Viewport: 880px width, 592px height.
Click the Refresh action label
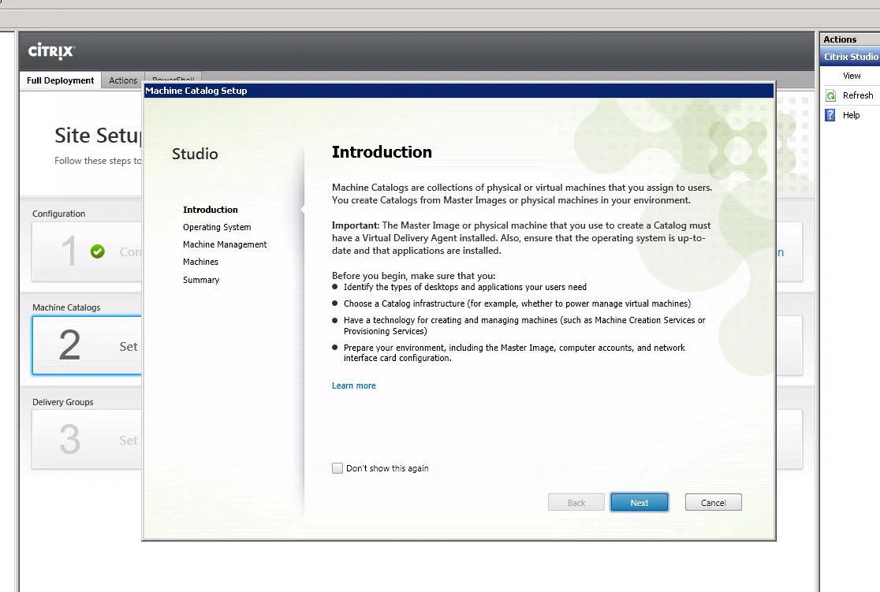tap(858, 95)
